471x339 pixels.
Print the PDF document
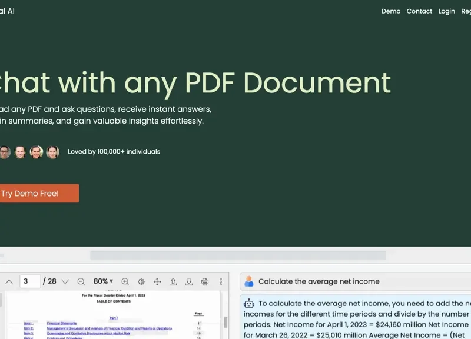point(204,281)
